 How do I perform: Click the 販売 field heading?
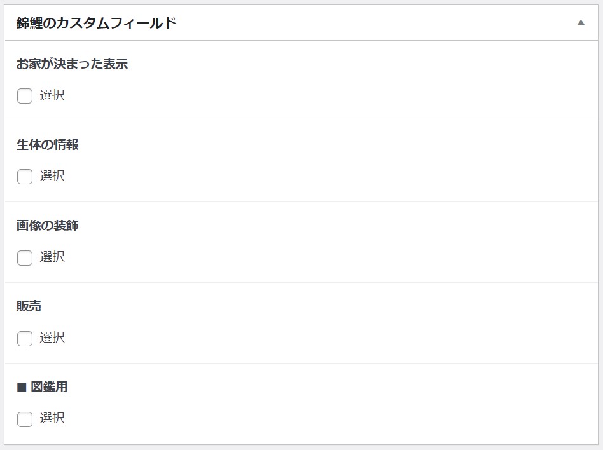coord(29,306)
